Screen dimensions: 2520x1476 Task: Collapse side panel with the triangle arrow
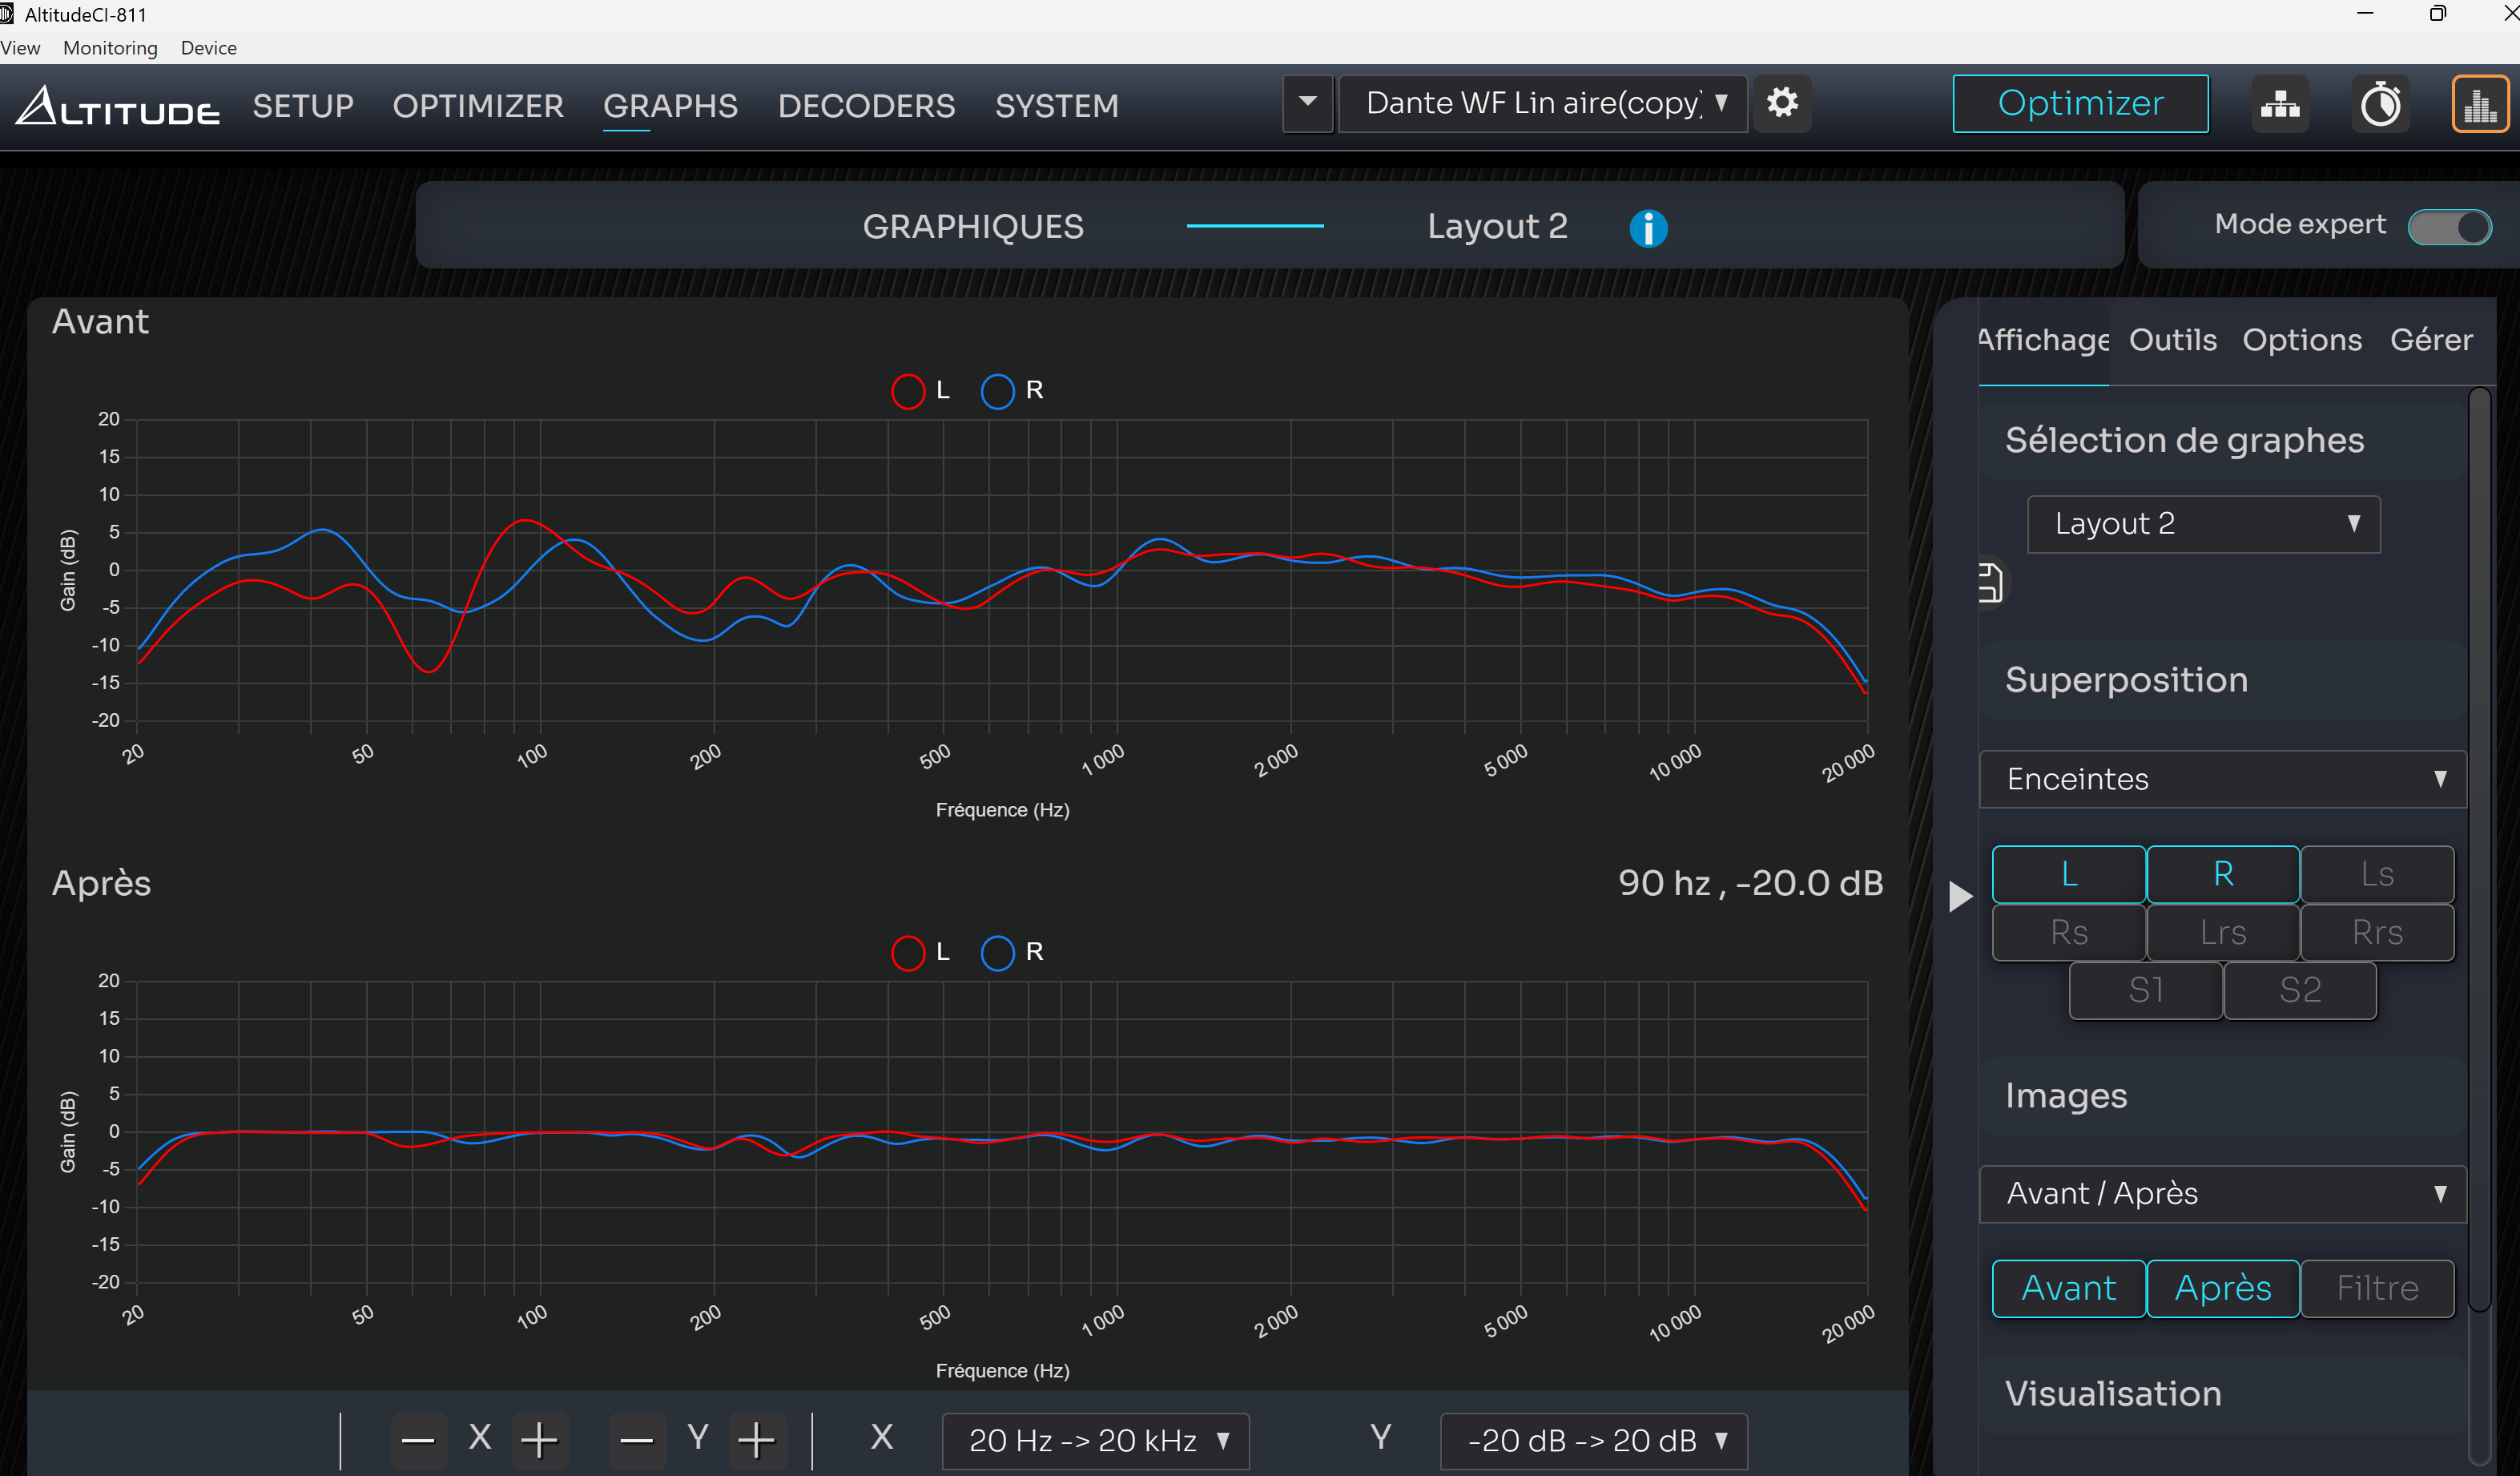1960,896
